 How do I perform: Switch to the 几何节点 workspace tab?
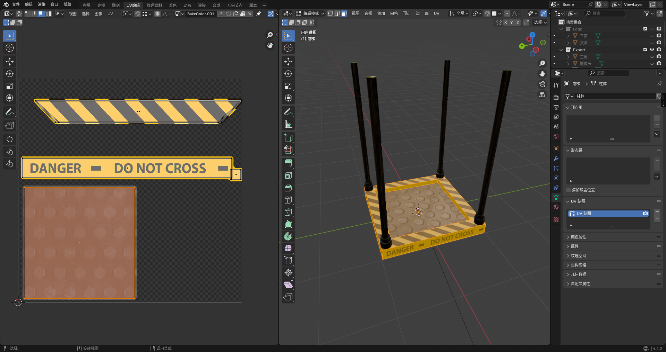click(235, 5)
